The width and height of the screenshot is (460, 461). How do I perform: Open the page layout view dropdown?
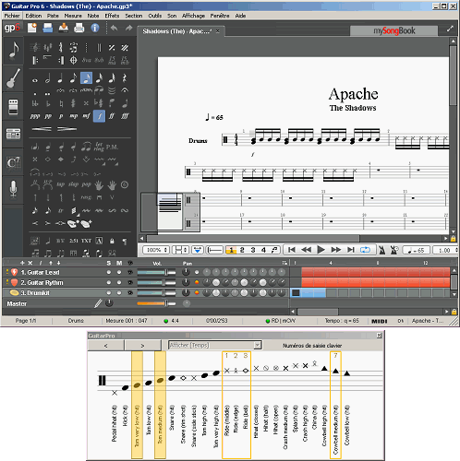click(x=180, y=250)
